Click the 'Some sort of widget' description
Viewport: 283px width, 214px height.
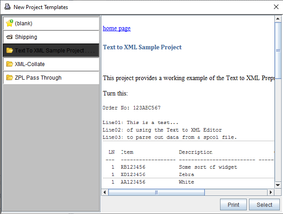pyautogui.click(x=208, y=167)
